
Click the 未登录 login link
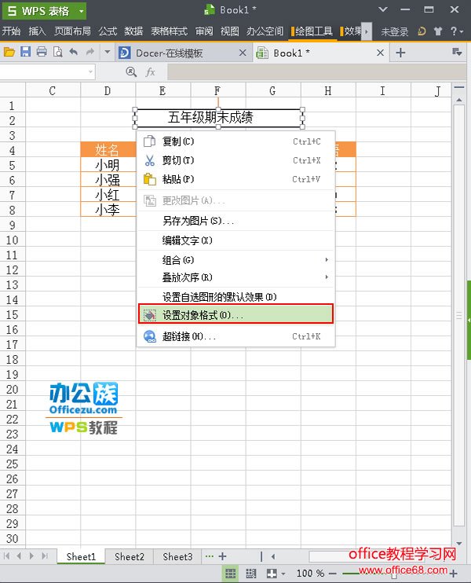click(x=395, y=31)
